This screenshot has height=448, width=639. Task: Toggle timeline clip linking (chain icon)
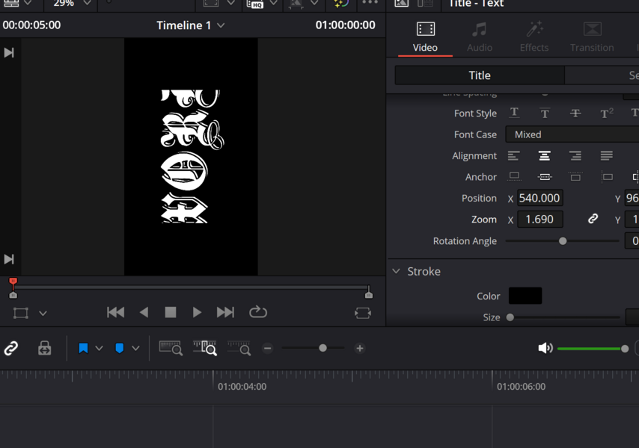click(11, 348)
